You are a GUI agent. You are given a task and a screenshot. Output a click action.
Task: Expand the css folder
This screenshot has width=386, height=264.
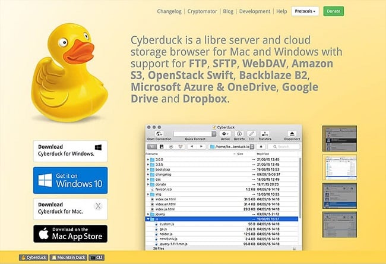[148, 179]
